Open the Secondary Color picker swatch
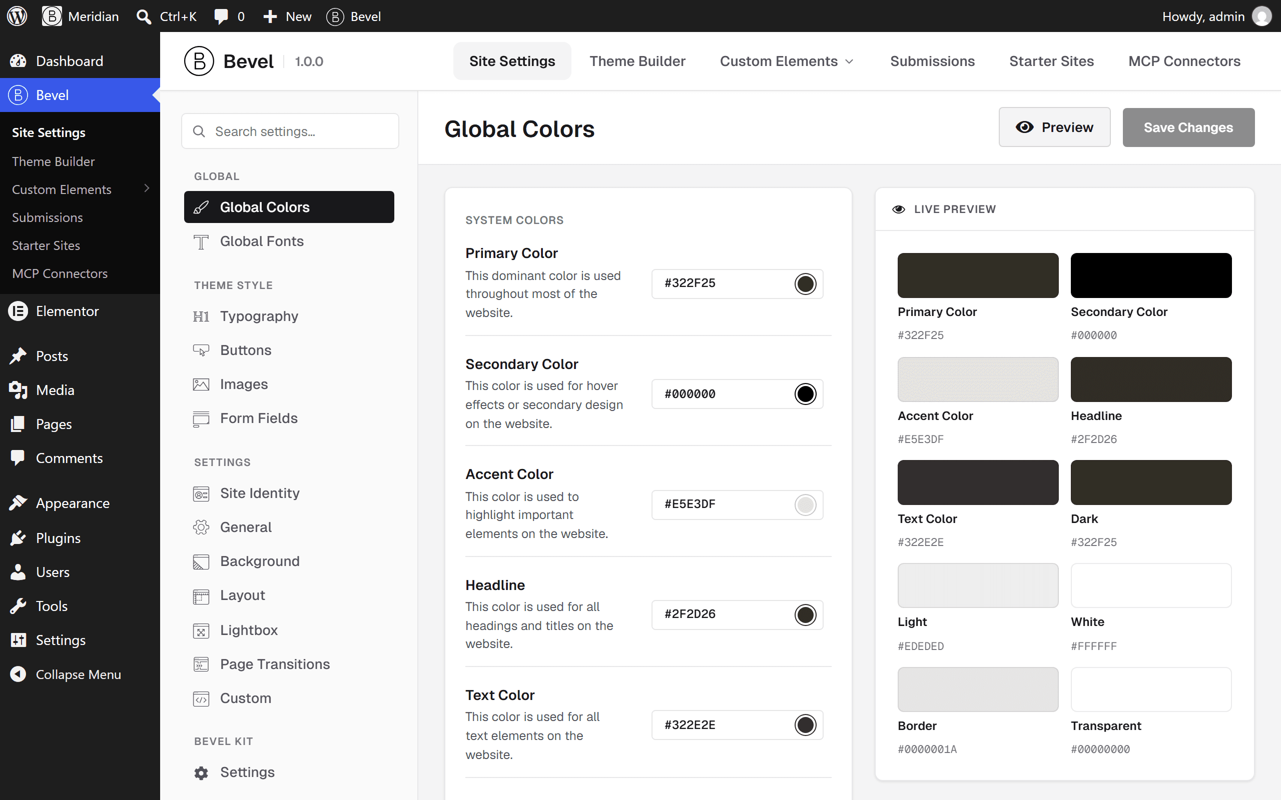 click(805, 393)
